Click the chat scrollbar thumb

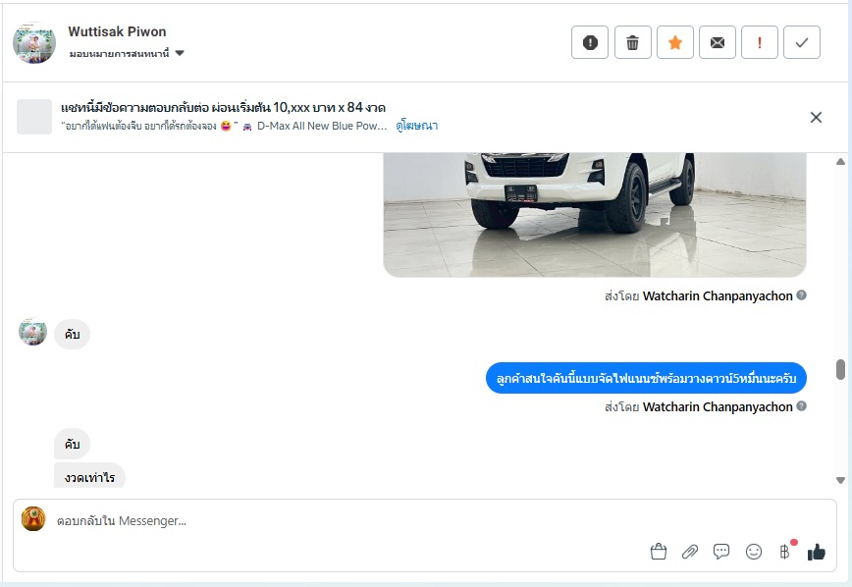coord(840,370)
